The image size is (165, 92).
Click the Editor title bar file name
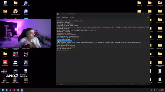[x=68, y=14]
